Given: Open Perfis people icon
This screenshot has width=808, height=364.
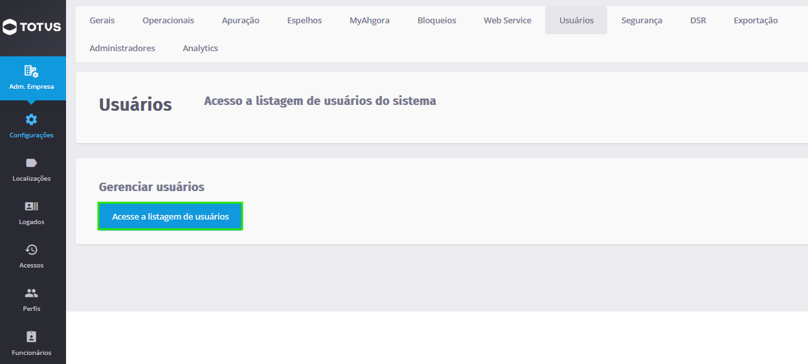Looking at the screenshot, I should tap(31, 293).
